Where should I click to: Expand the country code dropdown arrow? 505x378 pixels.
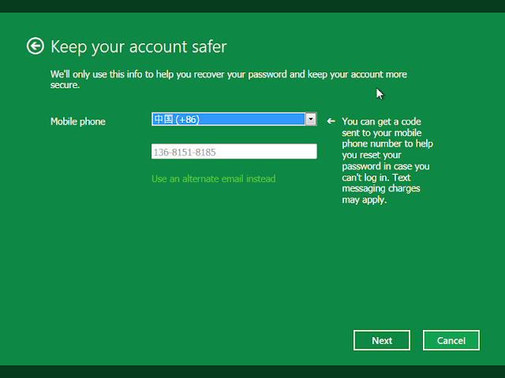click(311, 119)
